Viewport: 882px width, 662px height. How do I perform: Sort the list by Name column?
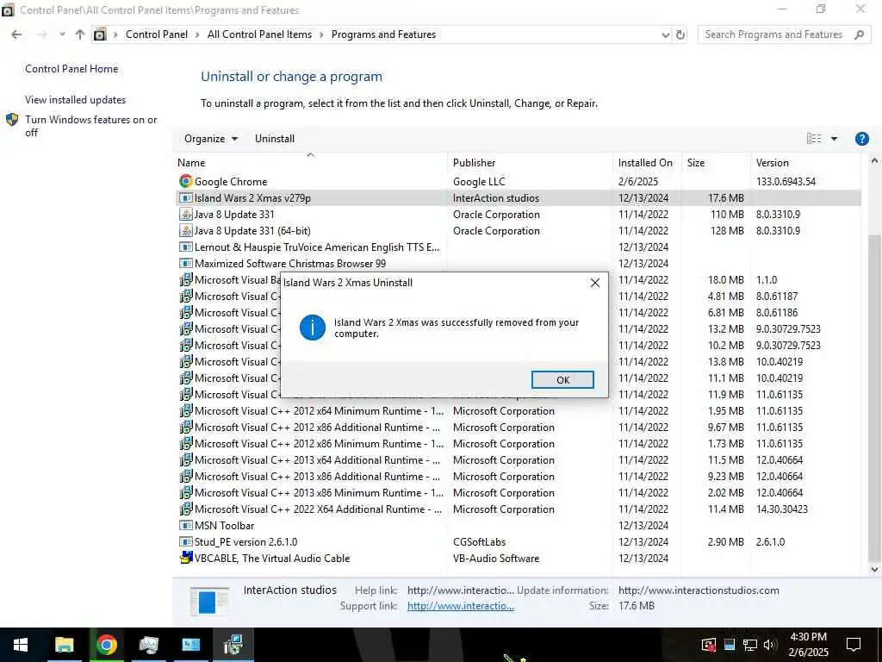pyautogui.click(x=191, y=163)
